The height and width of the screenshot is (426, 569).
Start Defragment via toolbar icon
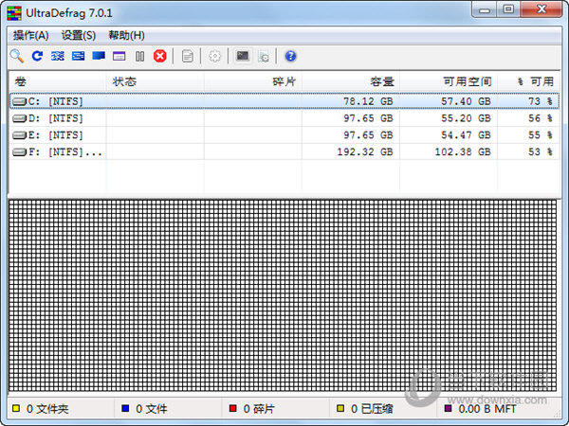(x=57, y=56)
